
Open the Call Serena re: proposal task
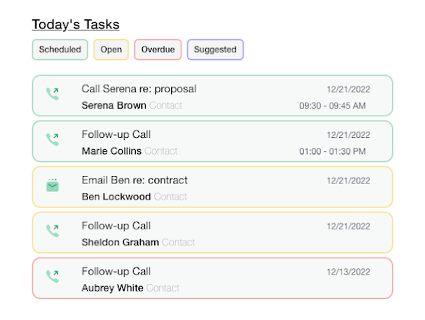139,89
